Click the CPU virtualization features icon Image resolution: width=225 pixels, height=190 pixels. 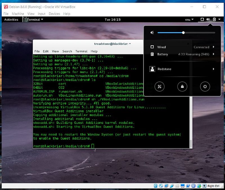pyautogui.click(x=193, y=186)
